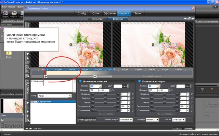Add a new caption with list plus icon

[28, 103]
